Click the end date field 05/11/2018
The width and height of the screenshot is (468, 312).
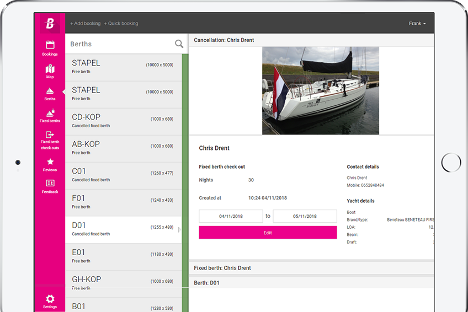[305, 216]
